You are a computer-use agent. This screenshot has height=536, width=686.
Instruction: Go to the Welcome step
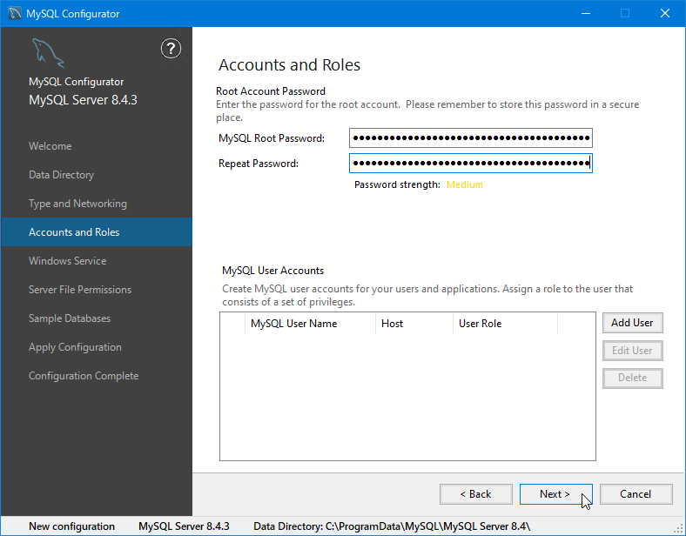[x=50, y=146]
